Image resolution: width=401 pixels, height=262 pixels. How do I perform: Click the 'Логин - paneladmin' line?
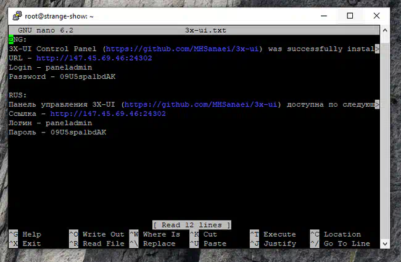pyautogui.click(x=51, y=123)
